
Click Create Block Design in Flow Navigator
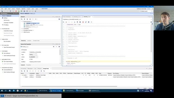8,31
